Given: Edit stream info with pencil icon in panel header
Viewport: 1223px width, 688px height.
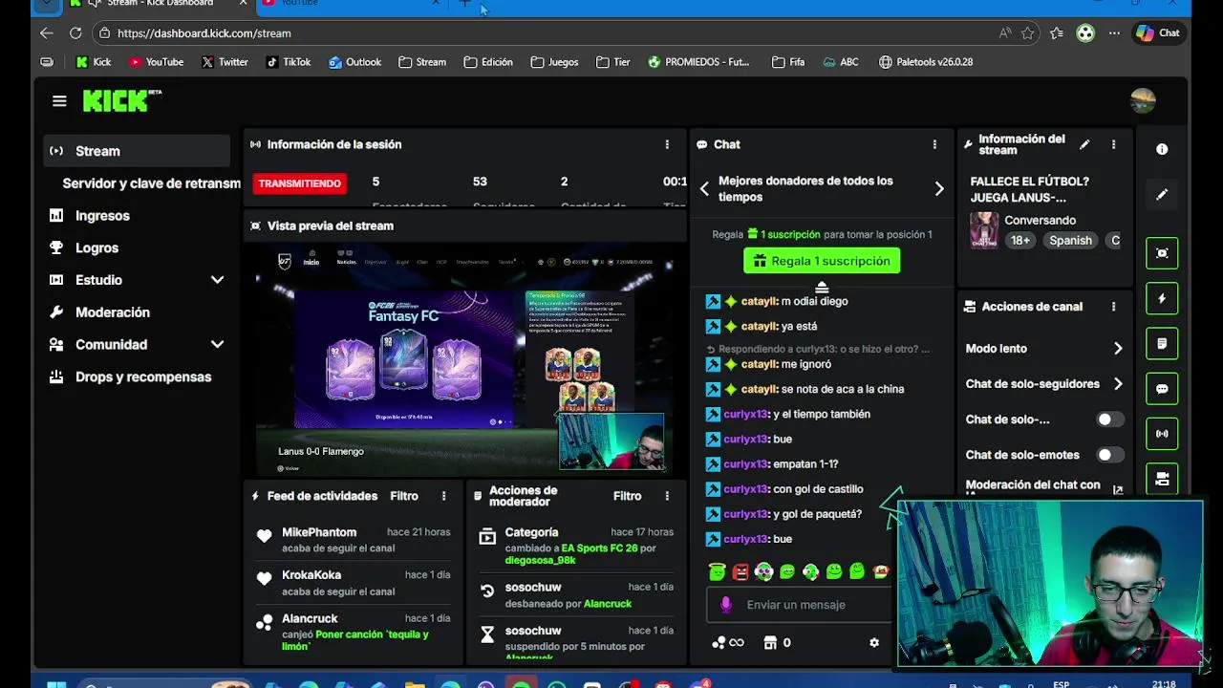Looking at the screenshot, I should coord(1084,144).
